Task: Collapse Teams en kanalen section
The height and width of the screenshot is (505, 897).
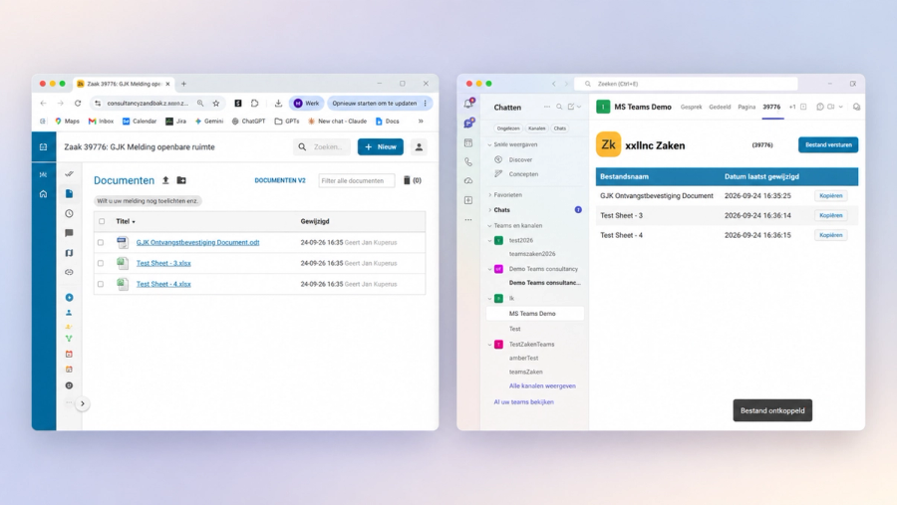Action: pyautogui.click(x=489, y=226)
